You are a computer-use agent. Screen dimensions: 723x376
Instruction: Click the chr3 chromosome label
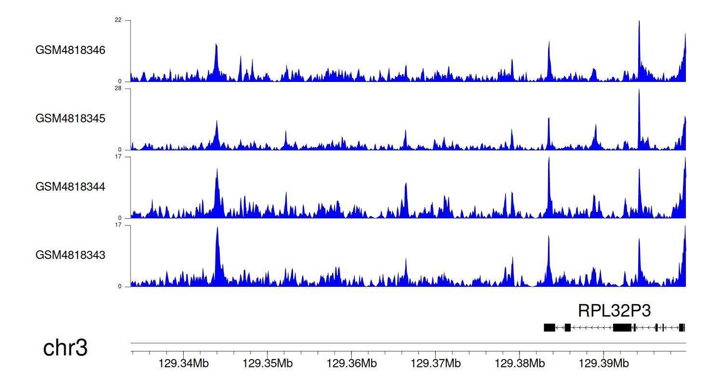click(65, 348)
